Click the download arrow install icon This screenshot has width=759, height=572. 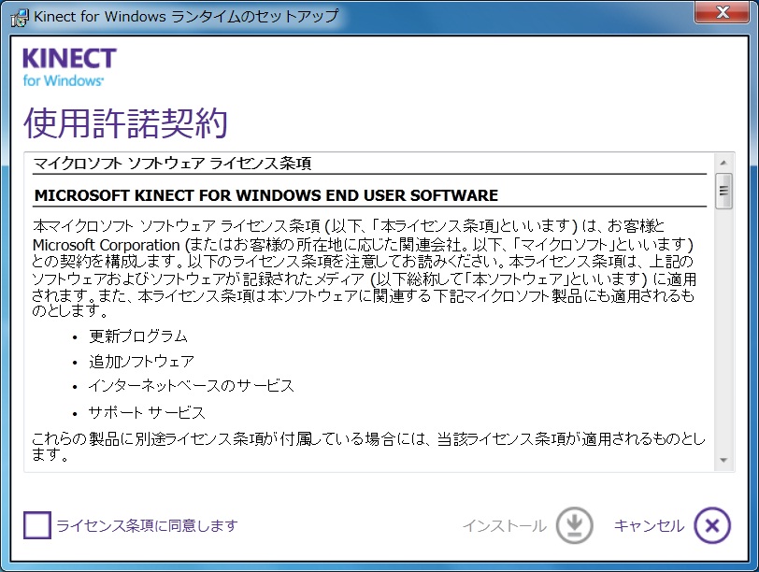574,525
